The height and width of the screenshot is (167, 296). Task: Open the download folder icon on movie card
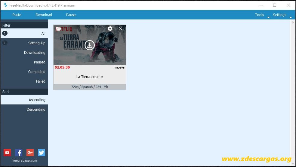(58, 29)
